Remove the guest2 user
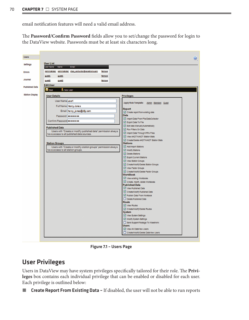The image size is (249, 320). click(105, 81)
